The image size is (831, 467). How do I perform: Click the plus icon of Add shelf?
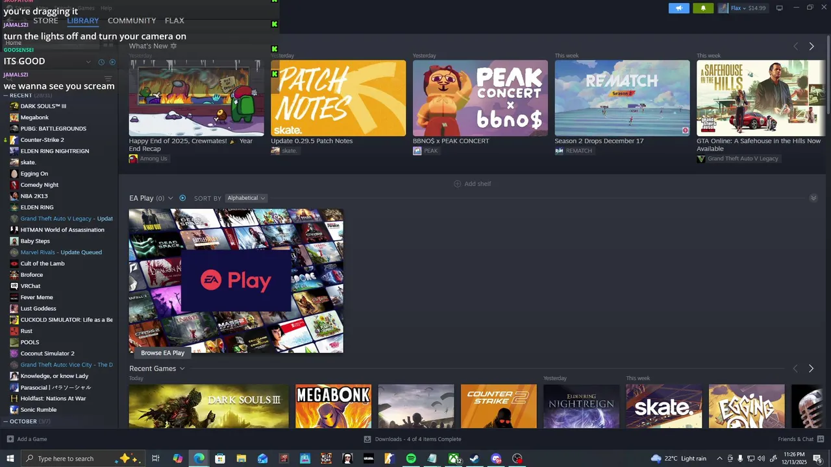pos(457,184)
